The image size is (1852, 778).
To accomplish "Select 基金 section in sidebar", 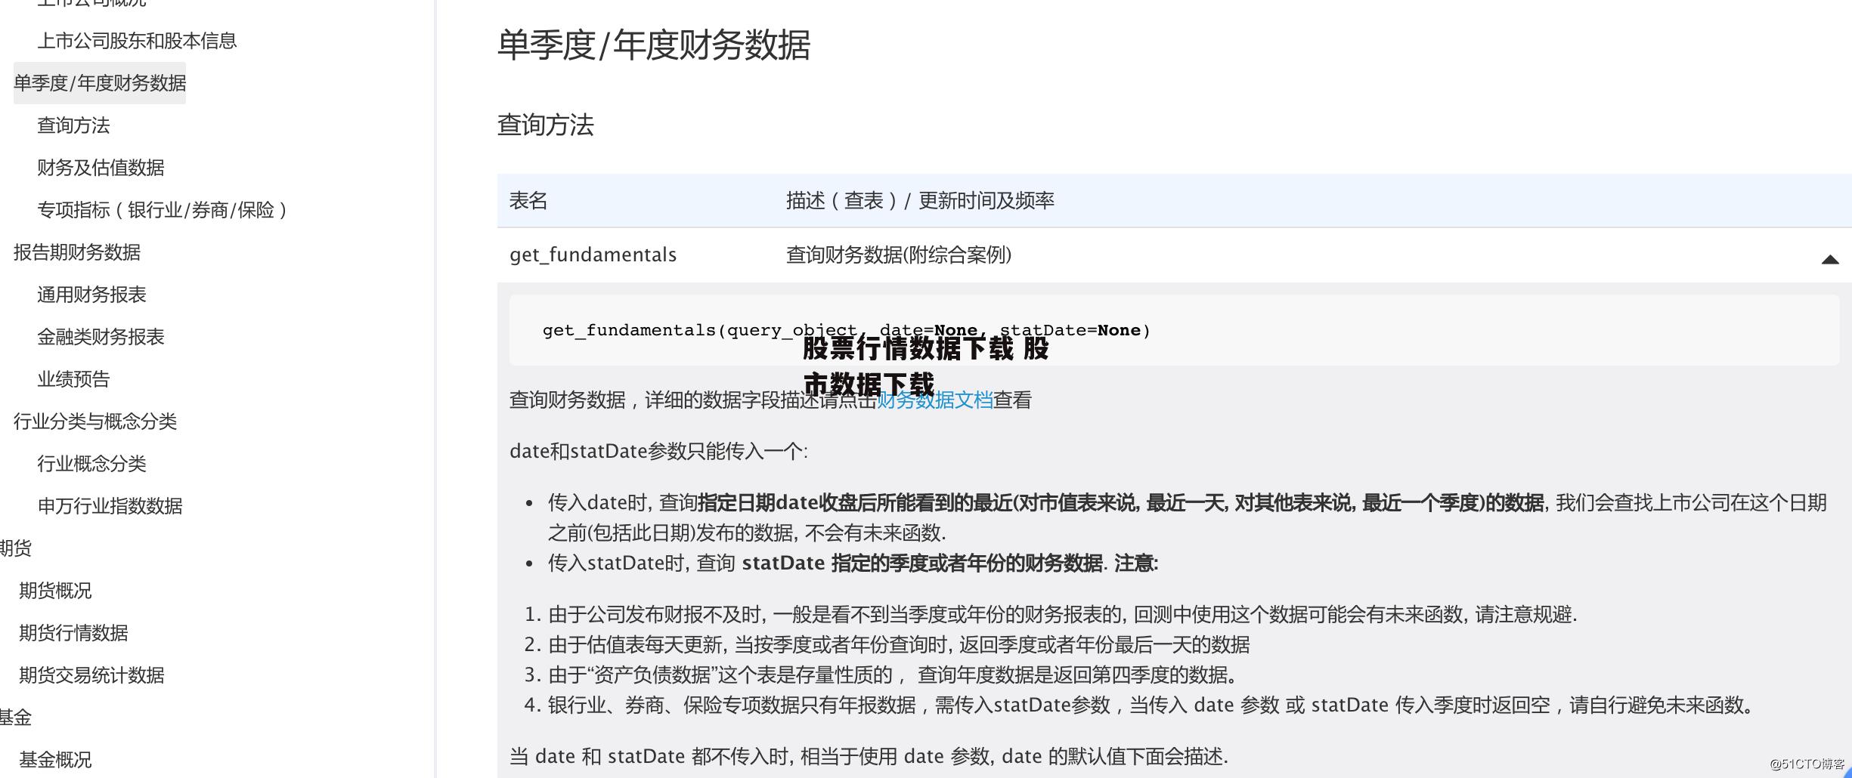I will tap(15, 718).
